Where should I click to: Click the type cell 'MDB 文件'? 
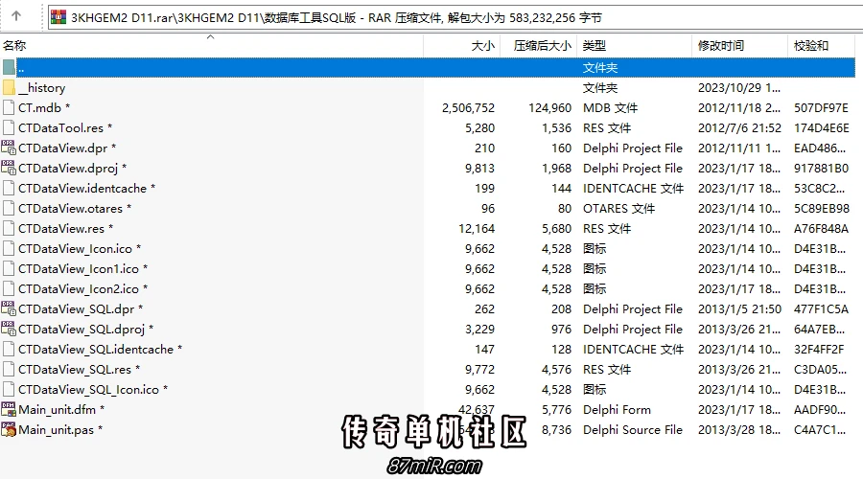pyautogui.click(x=611, y=108)
